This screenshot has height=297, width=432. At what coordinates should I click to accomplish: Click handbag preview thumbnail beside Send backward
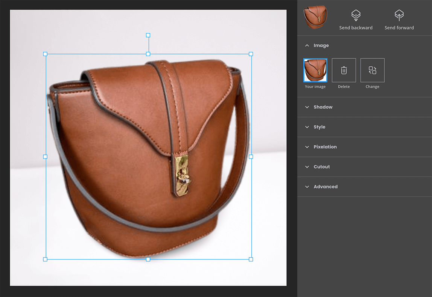click(x=315, y=17)
